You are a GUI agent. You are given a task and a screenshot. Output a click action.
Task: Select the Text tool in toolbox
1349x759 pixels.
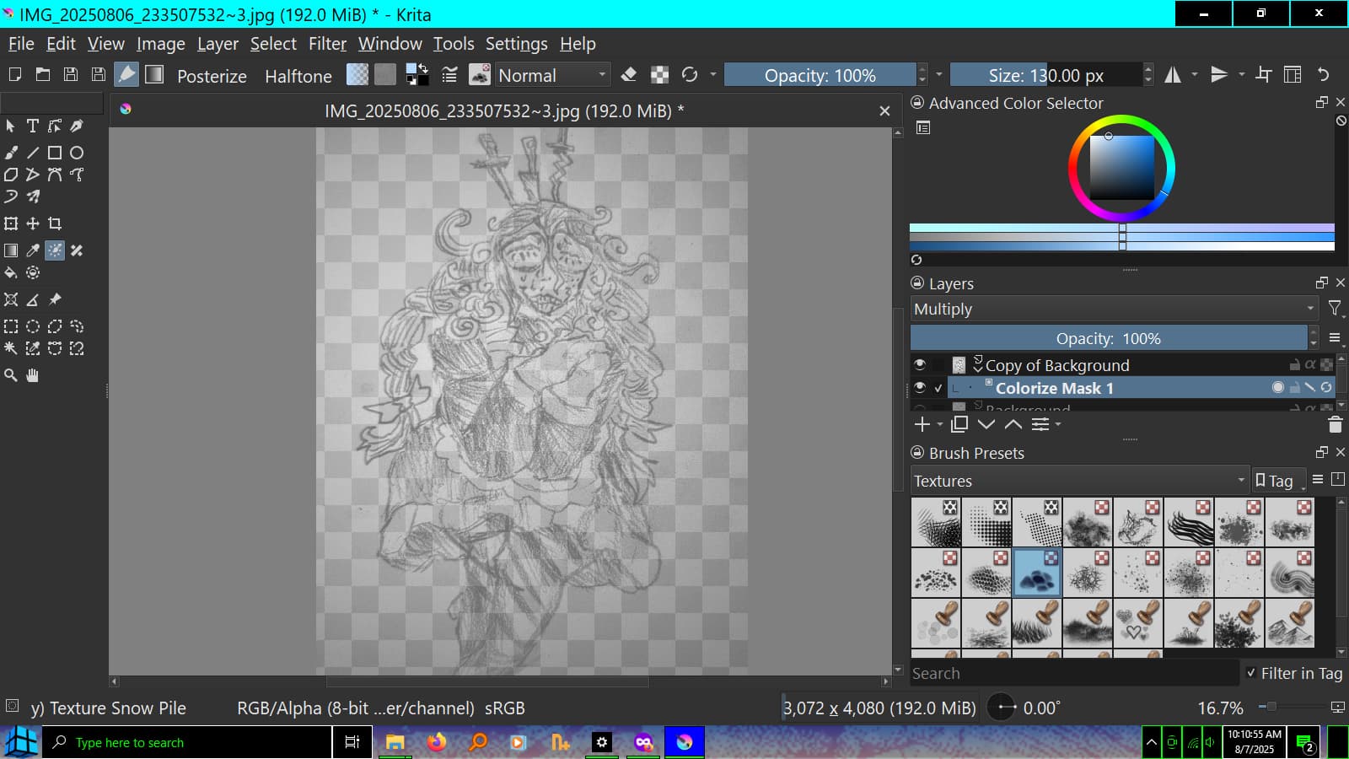pyautogui.click(x=33, y=126)
